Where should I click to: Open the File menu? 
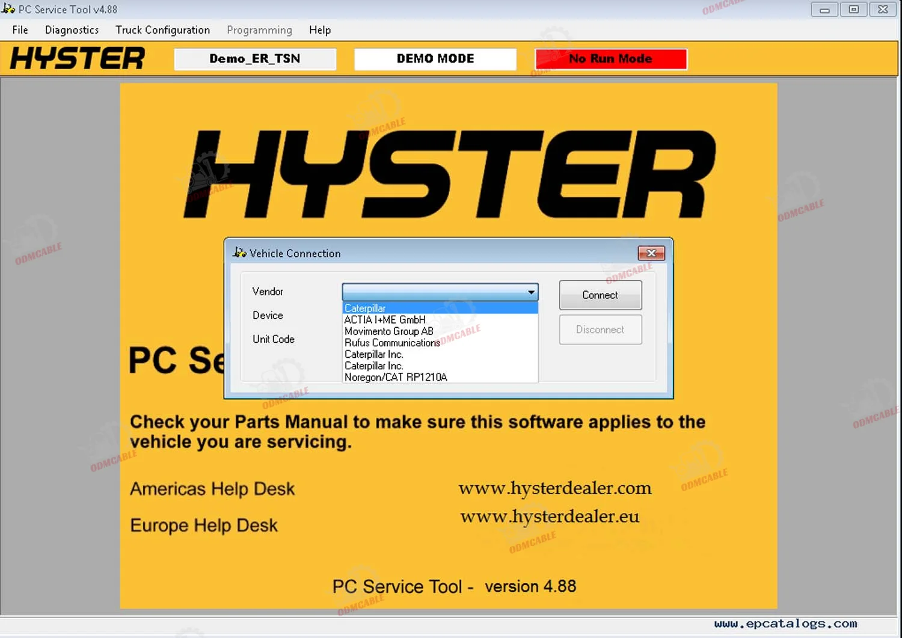pos(20,30)
